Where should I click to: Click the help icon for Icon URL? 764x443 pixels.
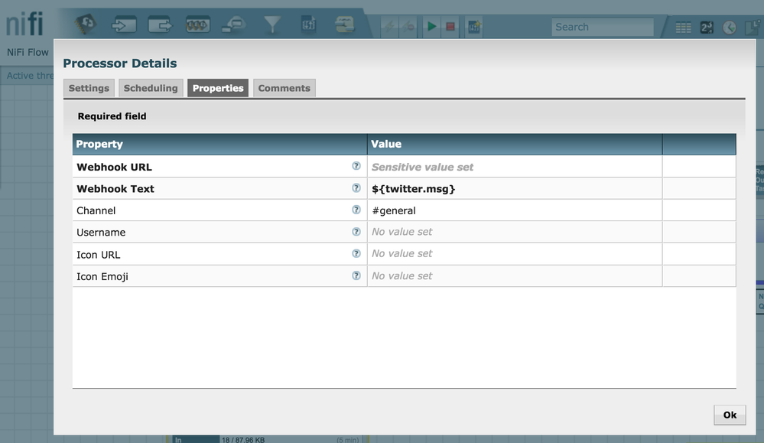(x=356, y=253)
